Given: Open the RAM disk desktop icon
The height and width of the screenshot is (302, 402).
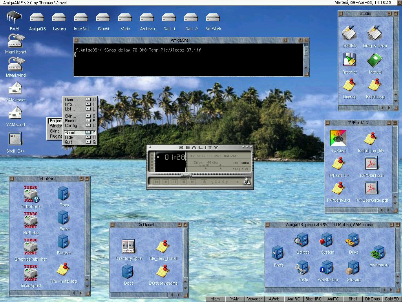Looking at the screenshot, I should click(x=14, y=18).
